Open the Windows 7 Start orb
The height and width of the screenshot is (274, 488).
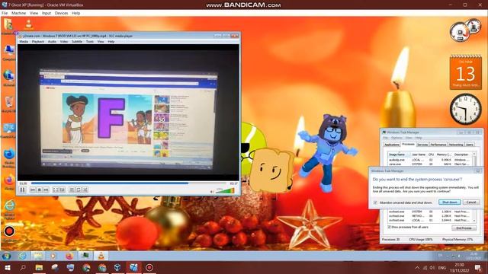coord(6,256)
